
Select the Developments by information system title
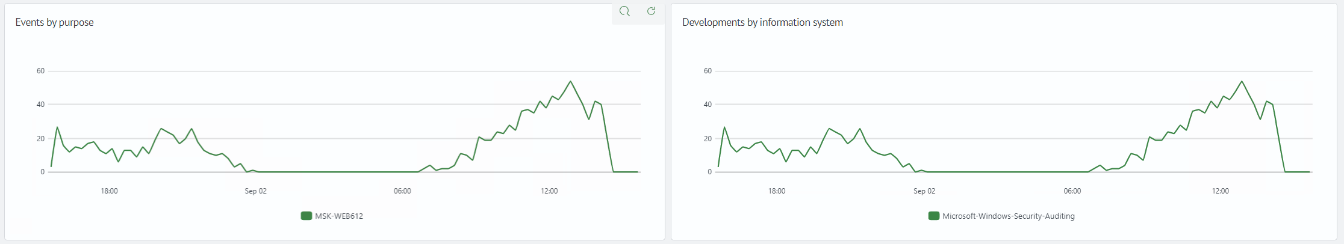pyautogui.click(x=762, y=22)
